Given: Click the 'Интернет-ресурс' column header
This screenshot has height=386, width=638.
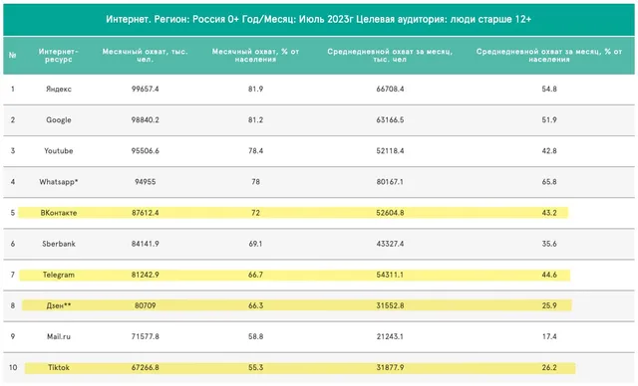Looking at the screenshot, I should coord(59,55).
